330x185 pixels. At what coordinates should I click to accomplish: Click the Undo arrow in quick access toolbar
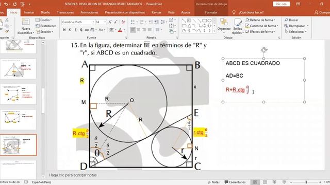tap(6, 4)
